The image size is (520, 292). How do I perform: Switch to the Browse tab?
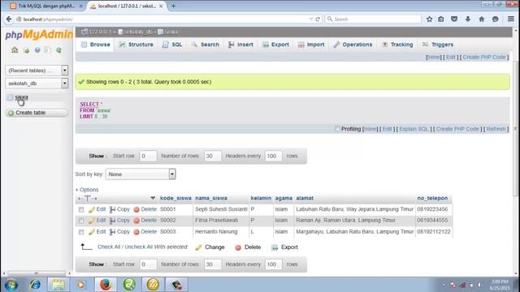[96, 45]
